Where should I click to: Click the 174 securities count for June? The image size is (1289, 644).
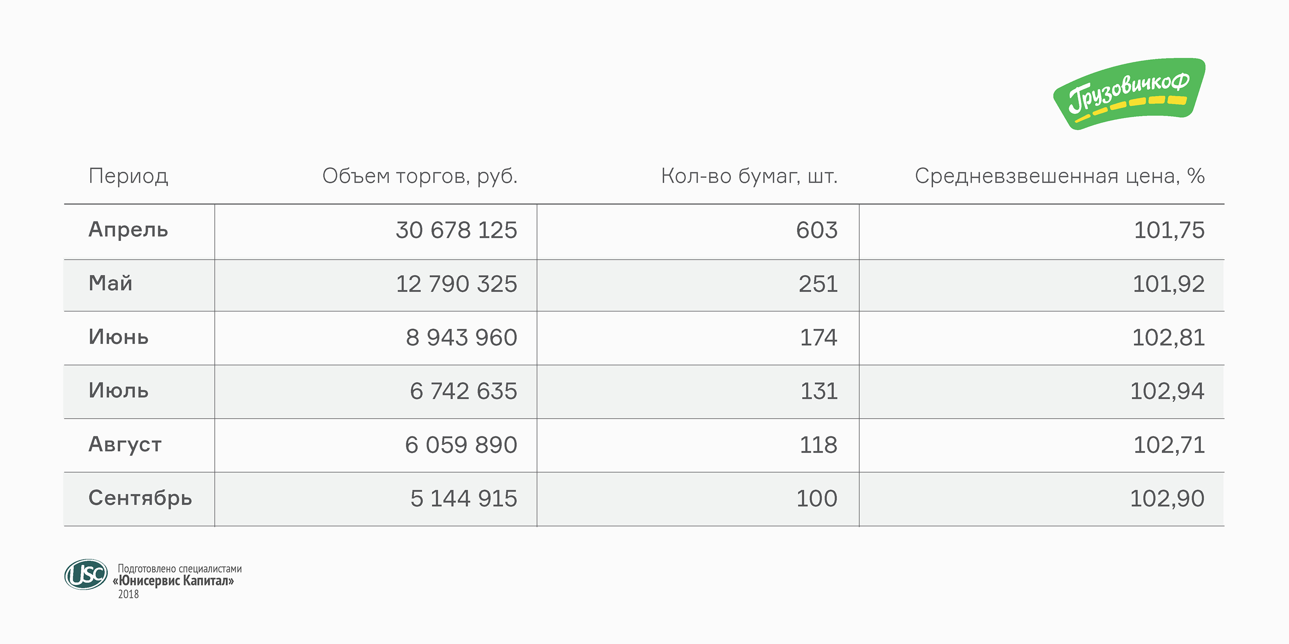click(818, 337)
